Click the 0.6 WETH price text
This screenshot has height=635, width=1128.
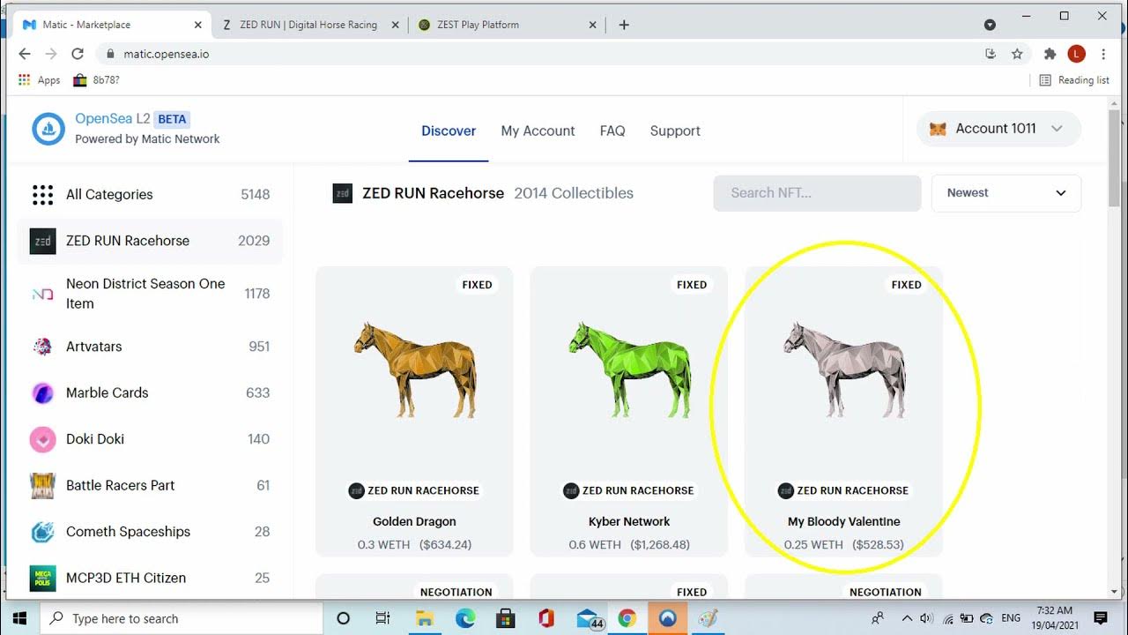pyautogui.click(x=595, y=545)
